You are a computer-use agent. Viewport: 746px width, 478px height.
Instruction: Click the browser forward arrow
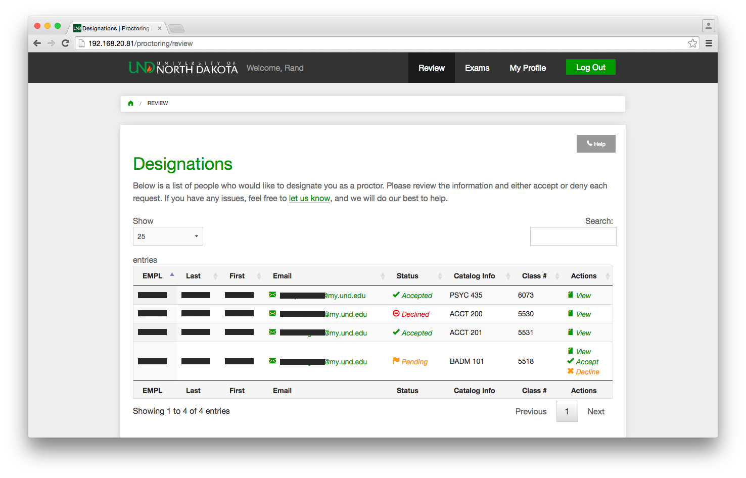click(x=51, y=43)
